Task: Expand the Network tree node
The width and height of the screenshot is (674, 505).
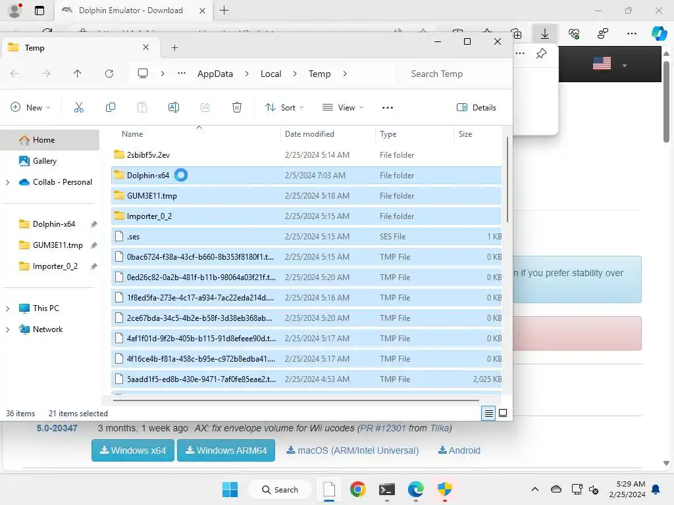Action: tap(7, 329)
